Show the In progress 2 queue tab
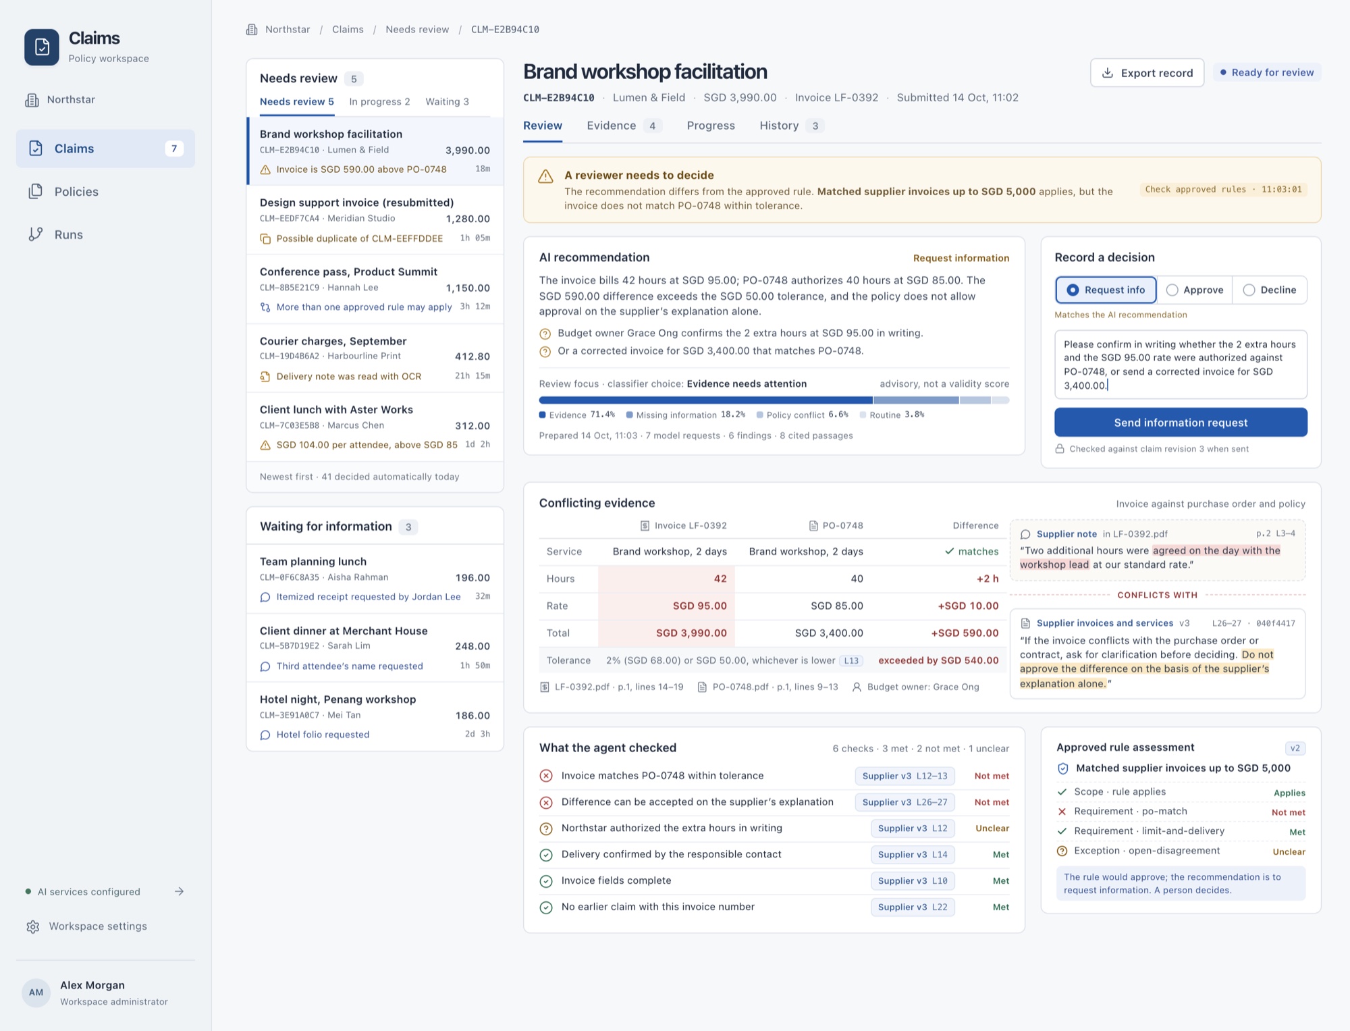 [379, 102]
